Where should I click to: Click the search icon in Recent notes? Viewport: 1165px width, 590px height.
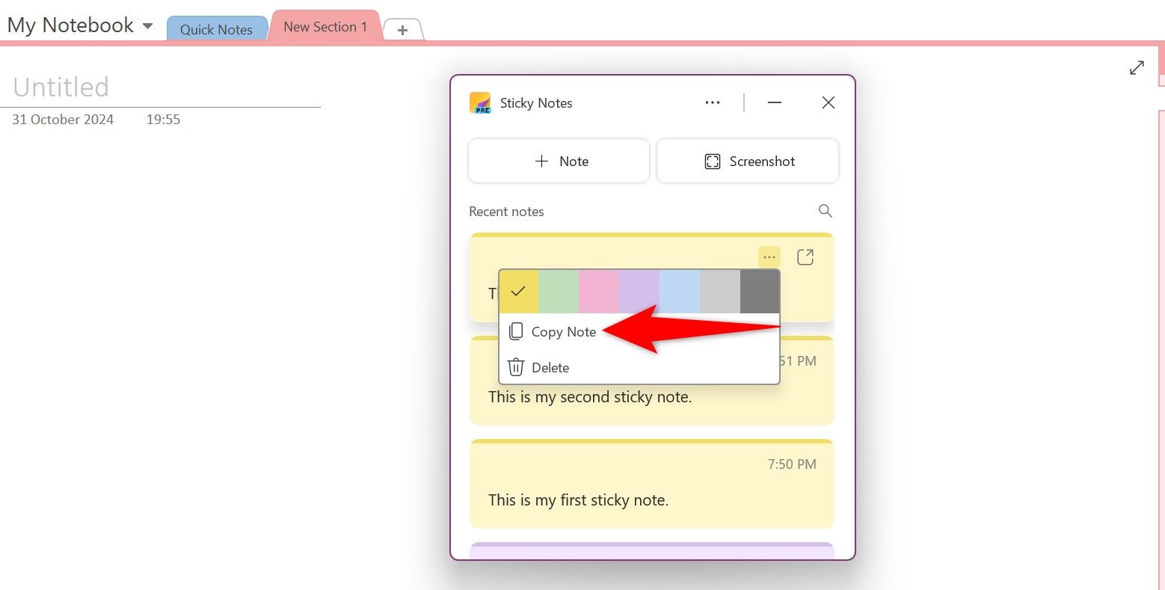(825, 211)
